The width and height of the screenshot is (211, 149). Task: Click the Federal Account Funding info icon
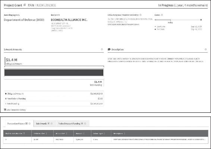coord(85,124)
